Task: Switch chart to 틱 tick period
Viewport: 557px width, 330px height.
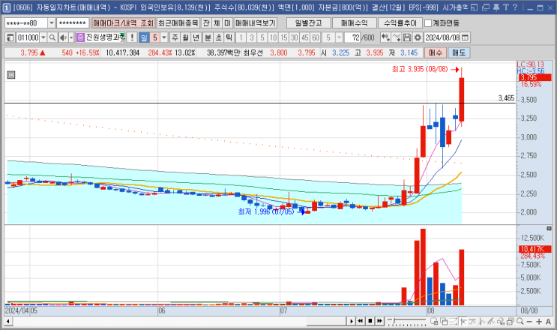Action: (x=229, y=37)
